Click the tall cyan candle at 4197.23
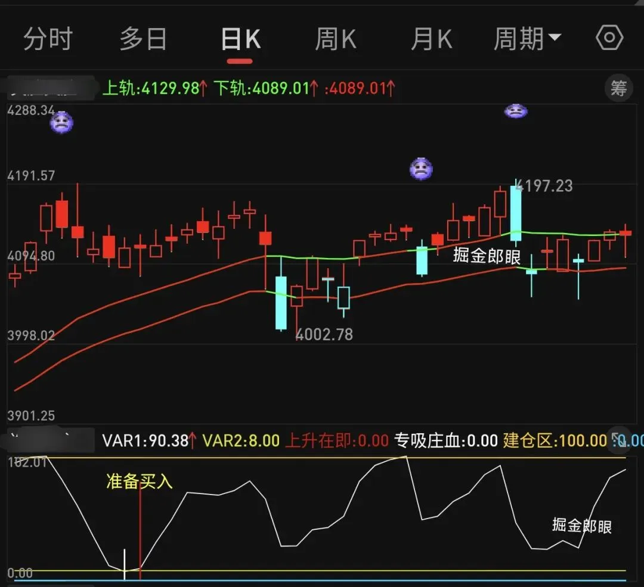This screenshot has height=587, width=644. 515,213
